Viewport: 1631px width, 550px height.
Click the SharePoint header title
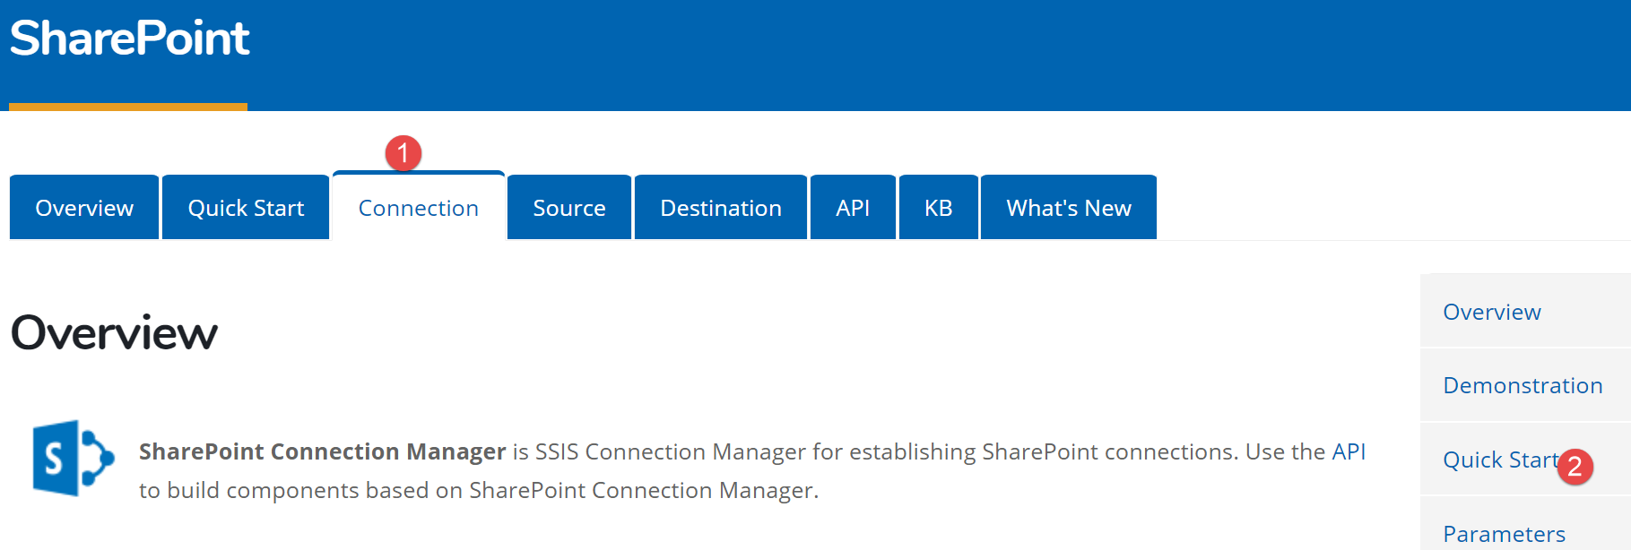(130, 39)
